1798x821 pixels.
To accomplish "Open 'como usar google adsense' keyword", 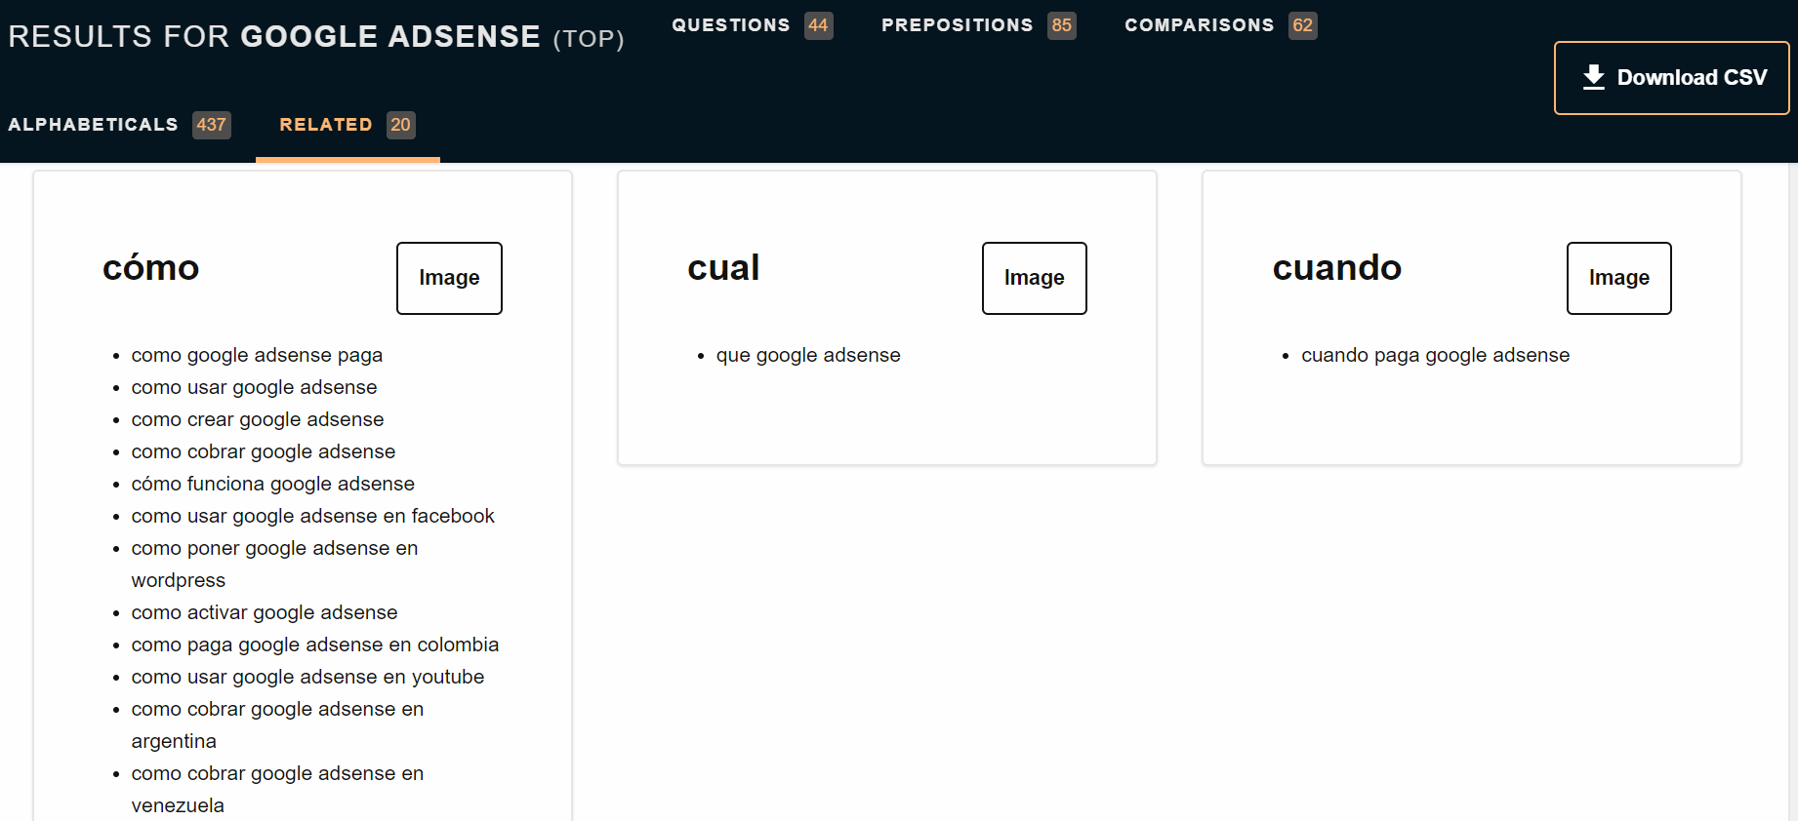I will pyautogui.click(x=254, y=387).
